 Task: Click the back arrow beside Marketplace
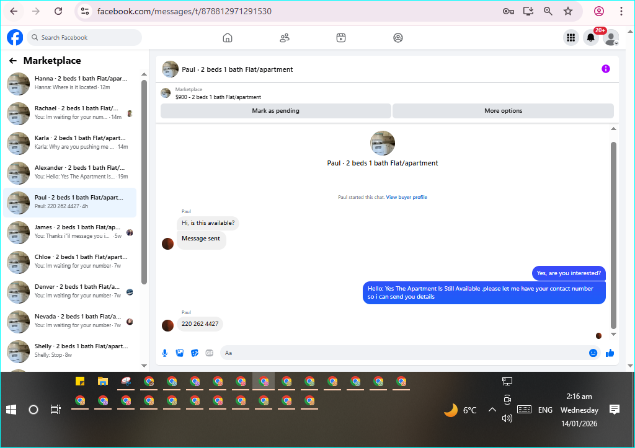13,61
